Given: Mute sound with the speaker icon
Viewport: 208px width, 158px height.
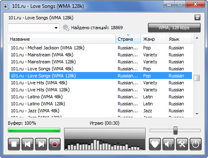Looking at the screenshot, I should click(x=169, y=144).
